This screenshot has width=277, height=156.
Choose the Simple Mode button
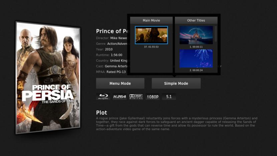point(176,83)
